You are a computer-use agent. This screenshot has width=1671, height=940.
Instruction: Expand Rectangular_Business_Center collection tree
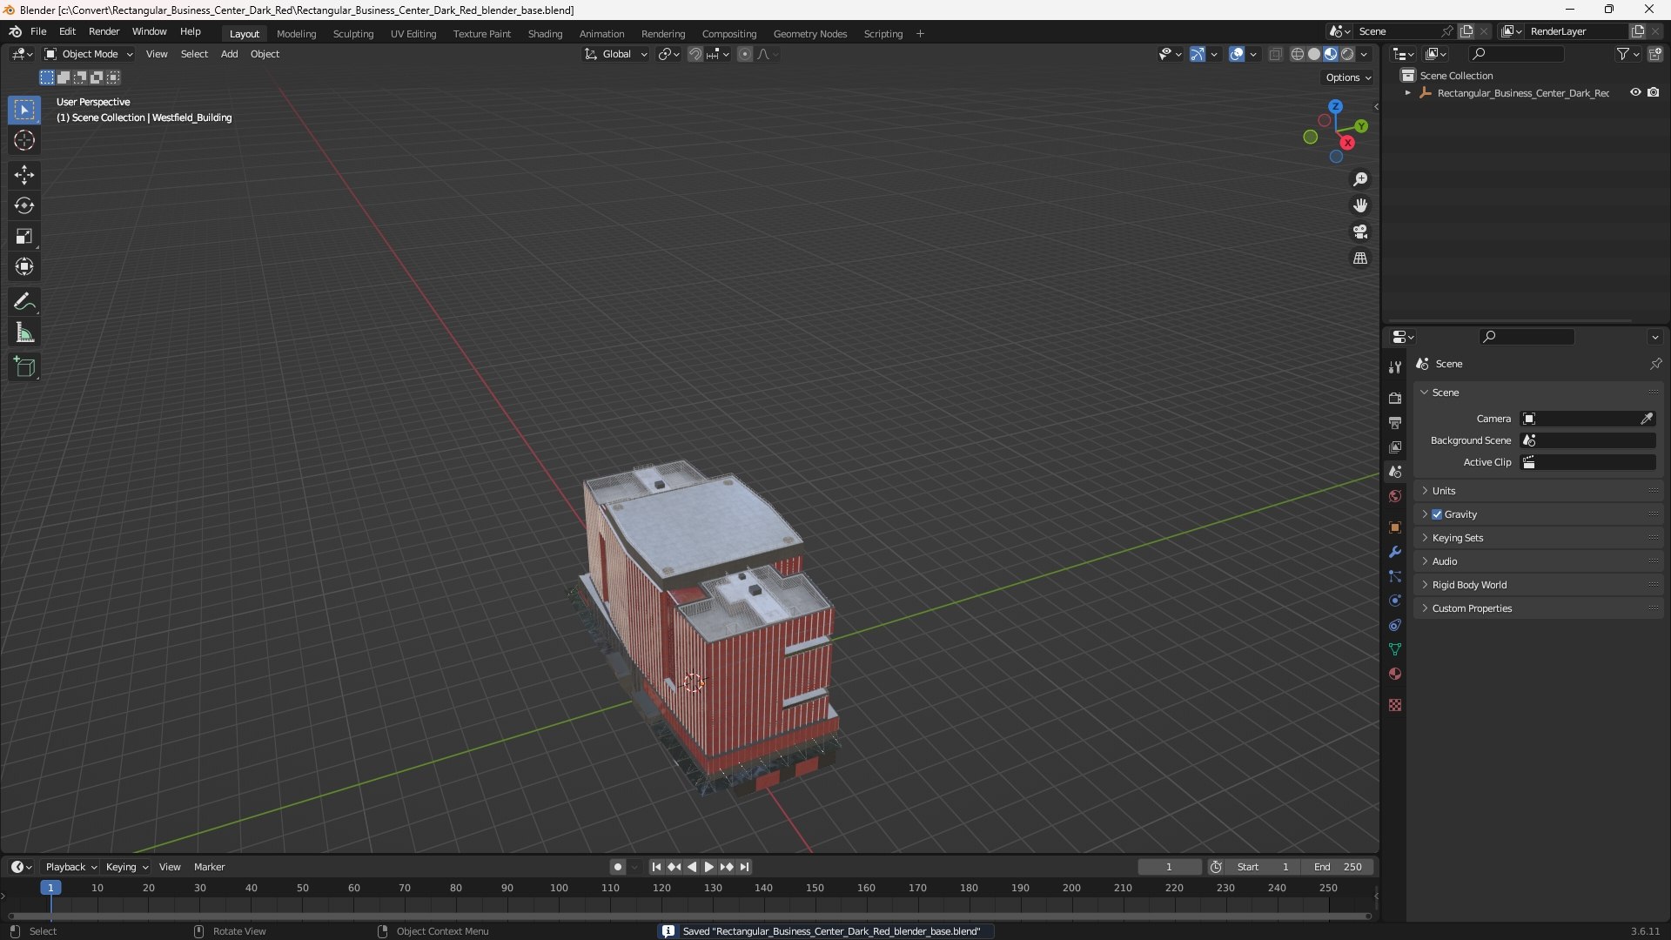tap(1408, 92)
